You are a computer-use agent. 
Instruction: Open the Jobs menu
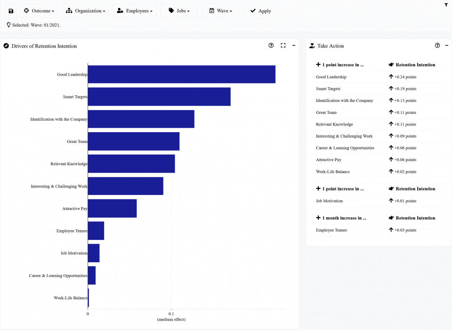[179, 11]
